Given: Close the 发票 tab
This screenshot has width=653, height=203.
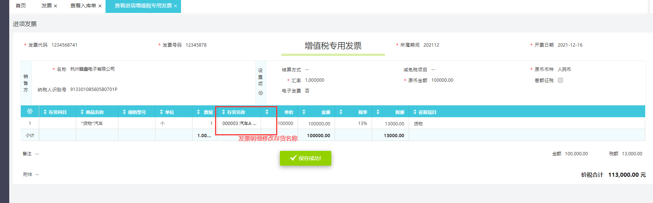Looking at the screenshot, I should (x=56, y=6).
